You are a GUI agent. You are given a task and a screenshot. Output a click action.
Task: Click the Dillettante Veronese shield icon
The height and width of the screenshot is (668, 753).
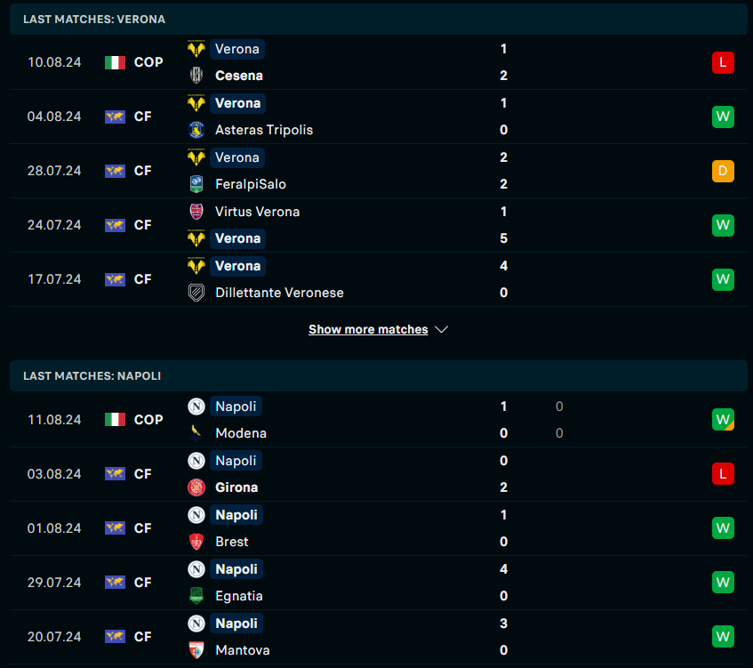(196, 293)
